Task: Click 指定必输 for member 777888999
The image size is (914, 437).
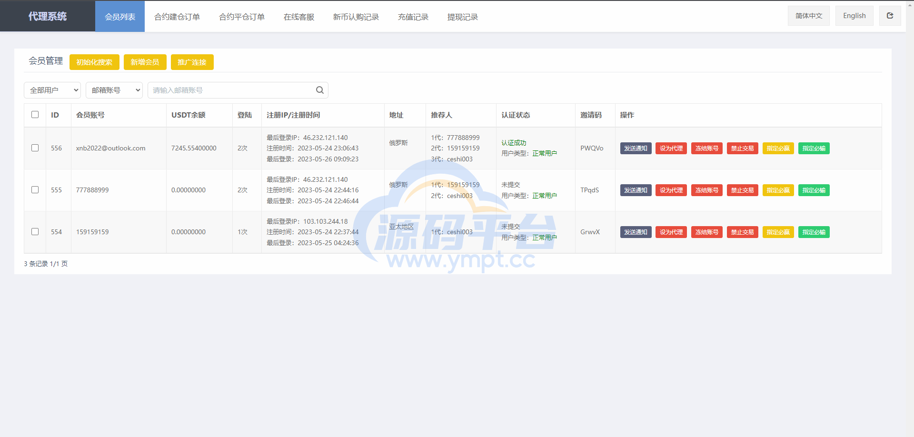Action: click(x=814, y=190)
